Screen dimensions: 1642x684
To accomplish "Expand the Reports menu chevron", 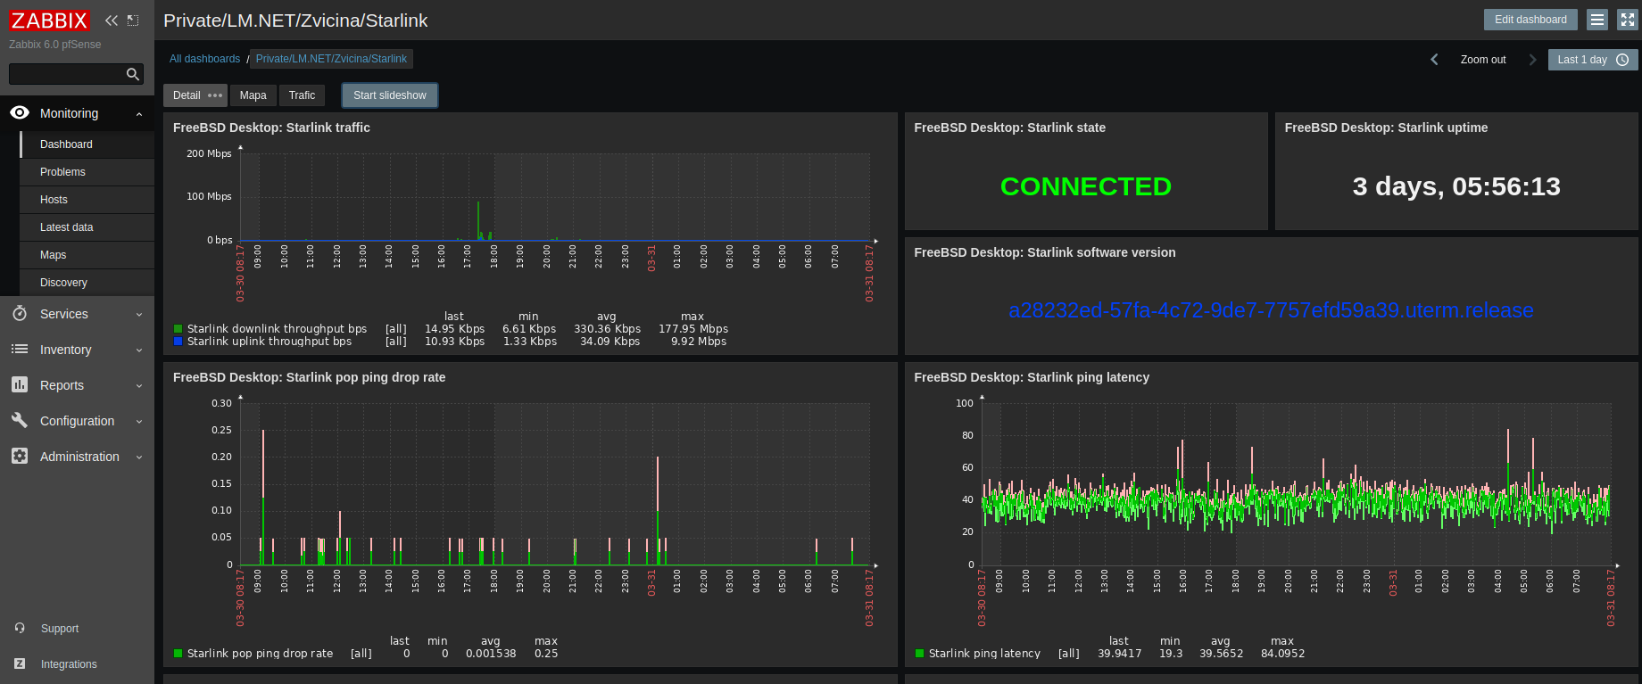I will (x=139, y=386).
